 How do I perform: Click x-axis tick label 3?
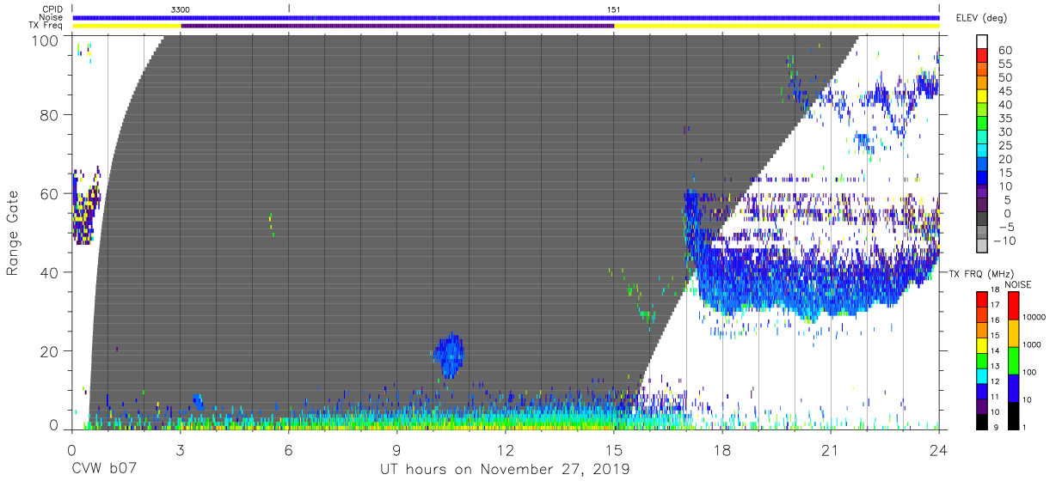tap(180, 450)
